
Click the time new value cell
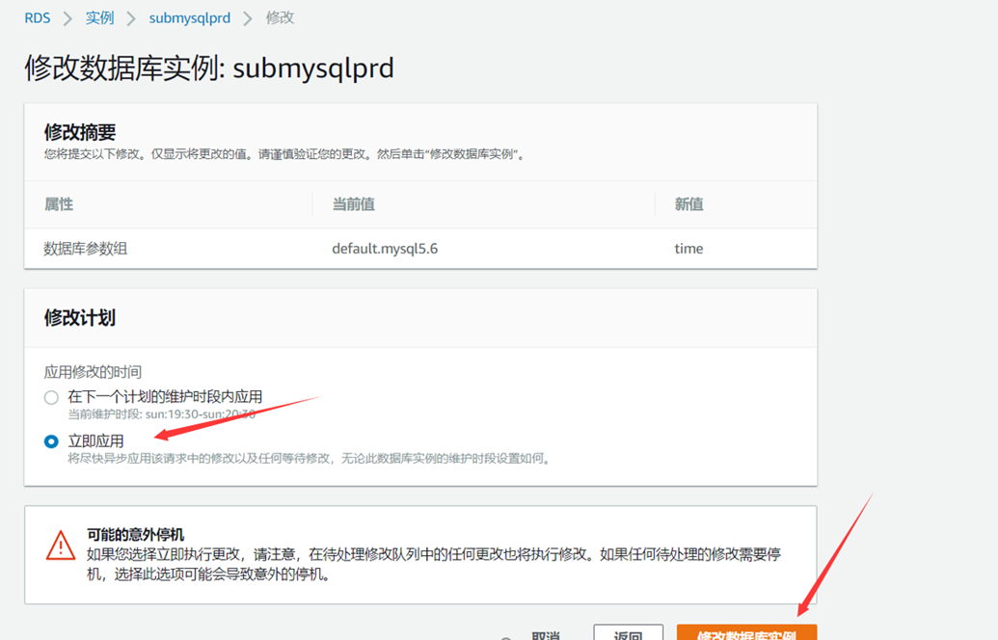tap(688, 248)
